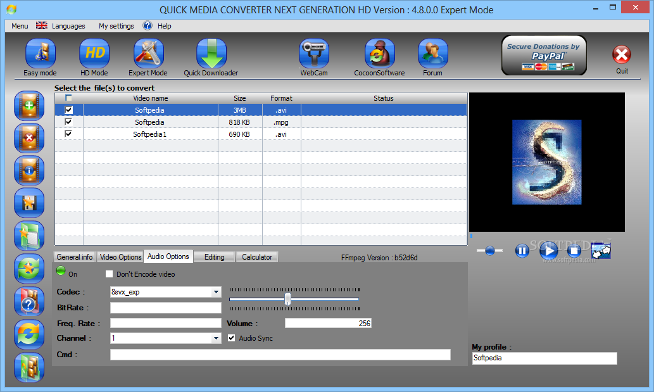
Task: Switch to Easy mode
Action: pyautogui.click(x=40, y=53)
